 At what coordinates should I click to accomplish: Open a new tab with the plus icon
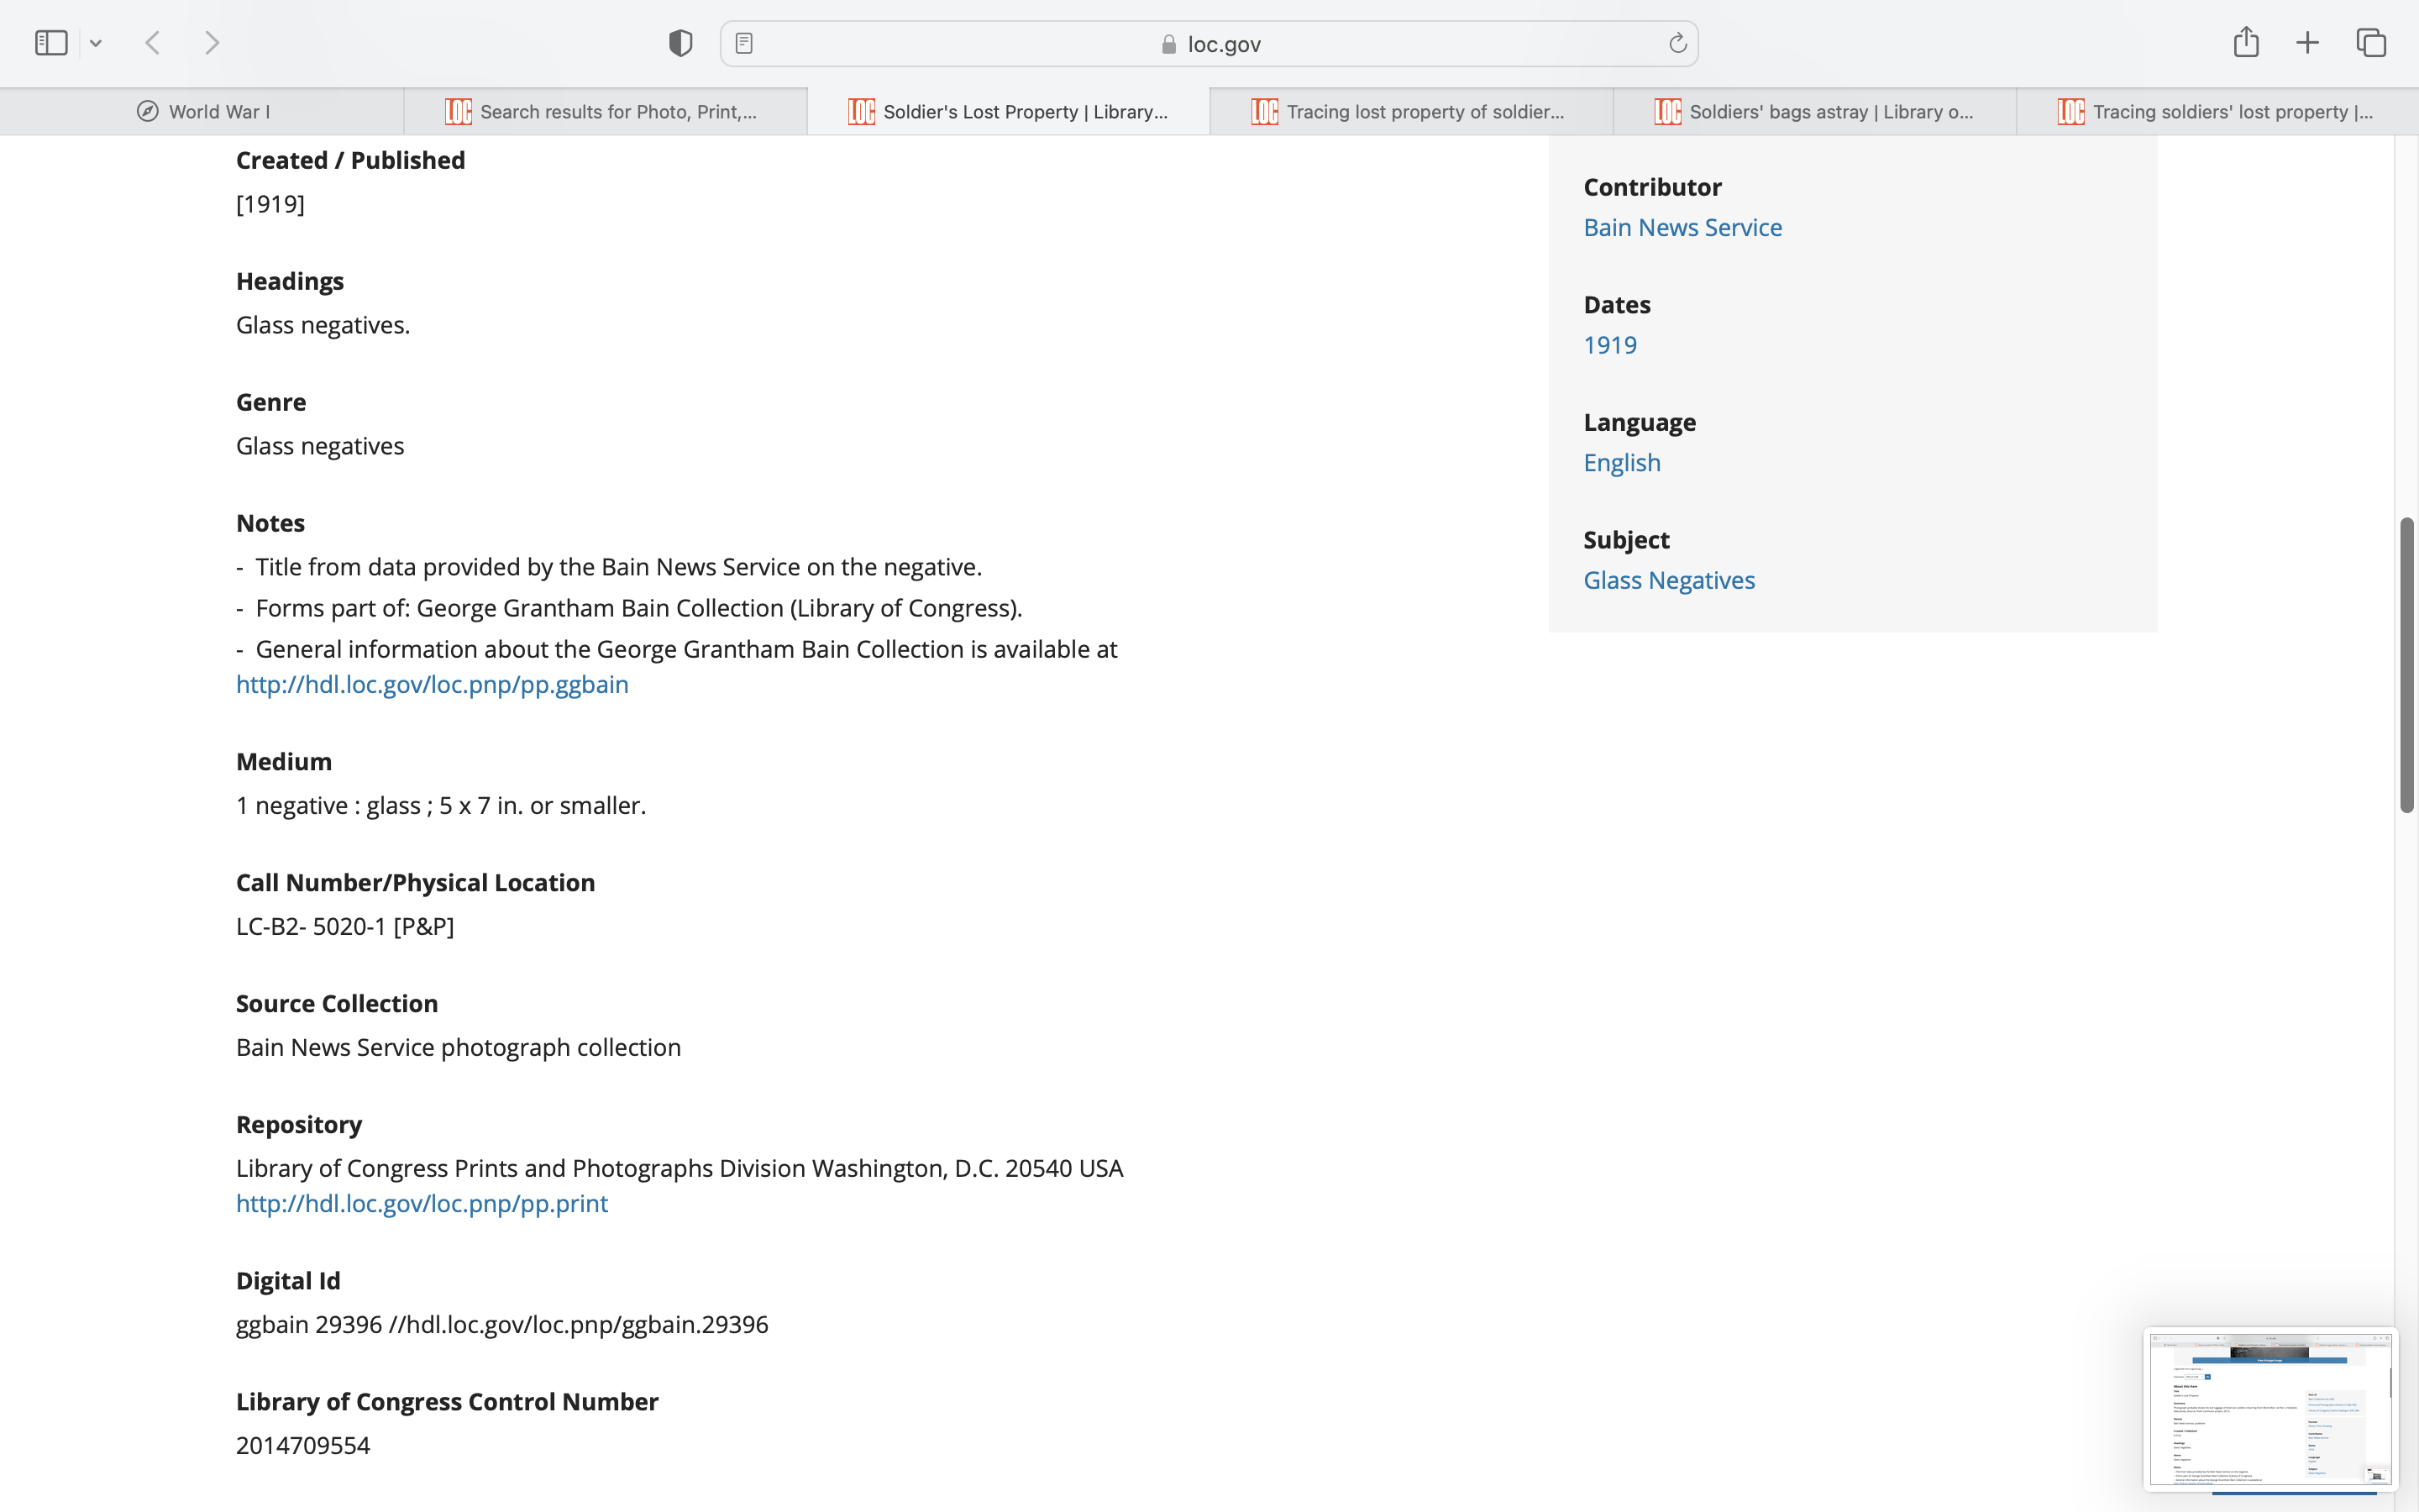pyautogui.click(x=2307, y=43)
